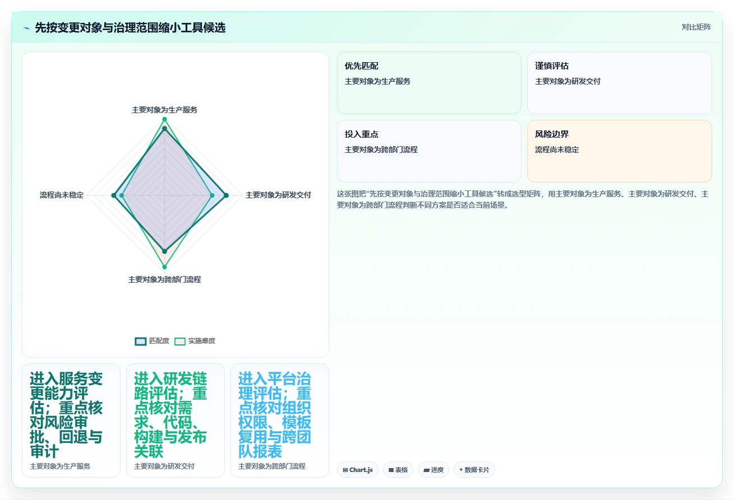
Task: Click the title 先按变更对象与治理范围缩小工具候选
Action: coord(130,27)
